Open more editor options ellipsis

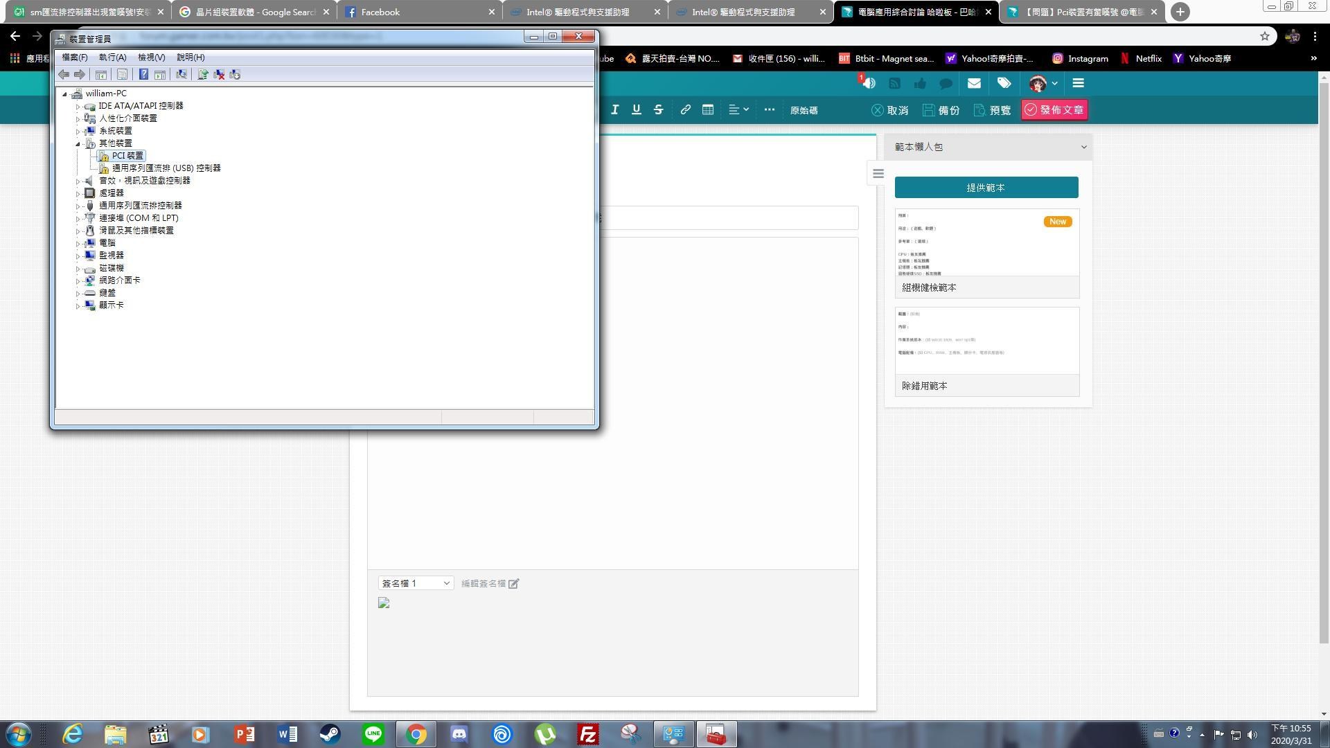pyautogui.click(x=769, y=109)
